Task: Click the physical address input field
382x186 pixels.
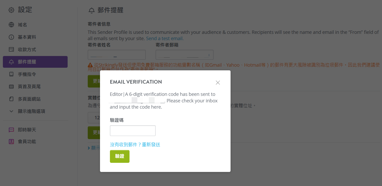Action: (x=94, y=118)
